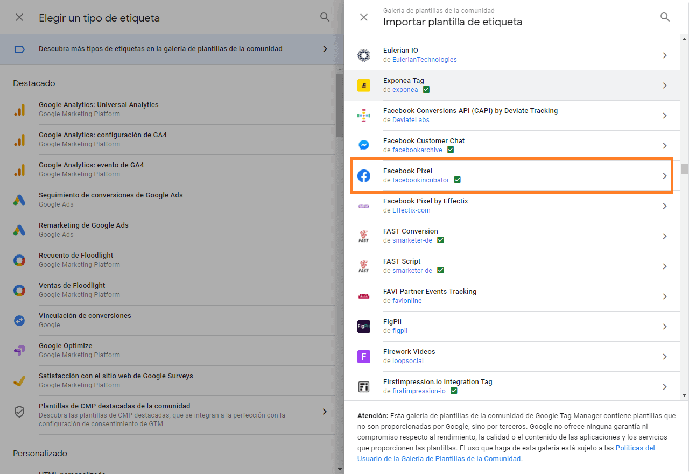Click verified checkmark badge next to facebookincubator
689x474 pixels.
point(457,180)
